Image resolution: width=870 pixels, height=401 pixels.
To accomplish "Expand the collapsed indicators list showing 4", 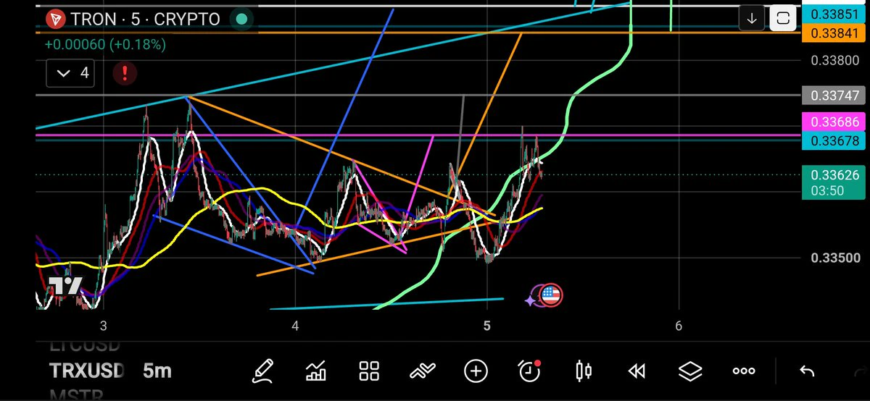I will (x=73, y=72).
